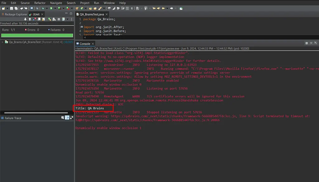
Task: Show the previous failed test
Action: pyautogui.click(x=30, y=19)
